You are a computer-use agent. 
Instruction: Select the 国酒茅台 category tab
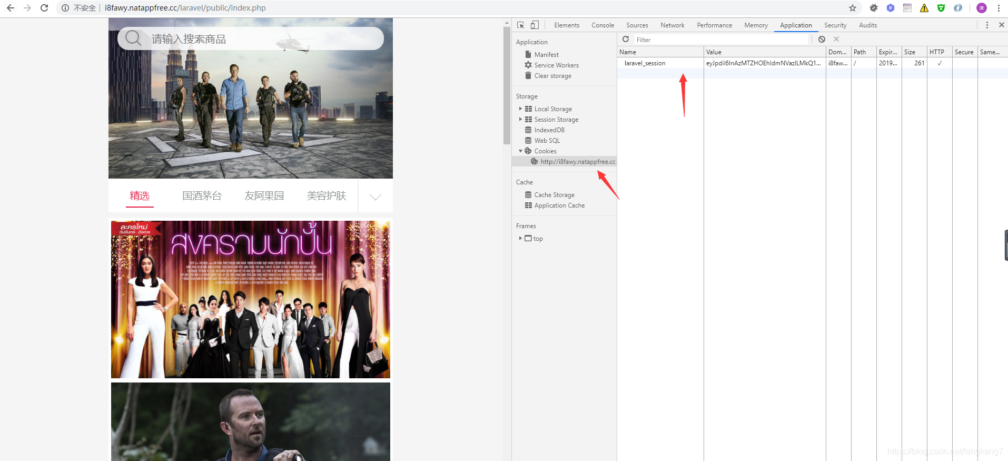coord(202,196)
